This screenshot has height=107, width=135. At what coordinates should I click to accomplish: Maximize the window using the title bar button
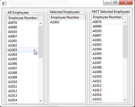coord(115,2)
